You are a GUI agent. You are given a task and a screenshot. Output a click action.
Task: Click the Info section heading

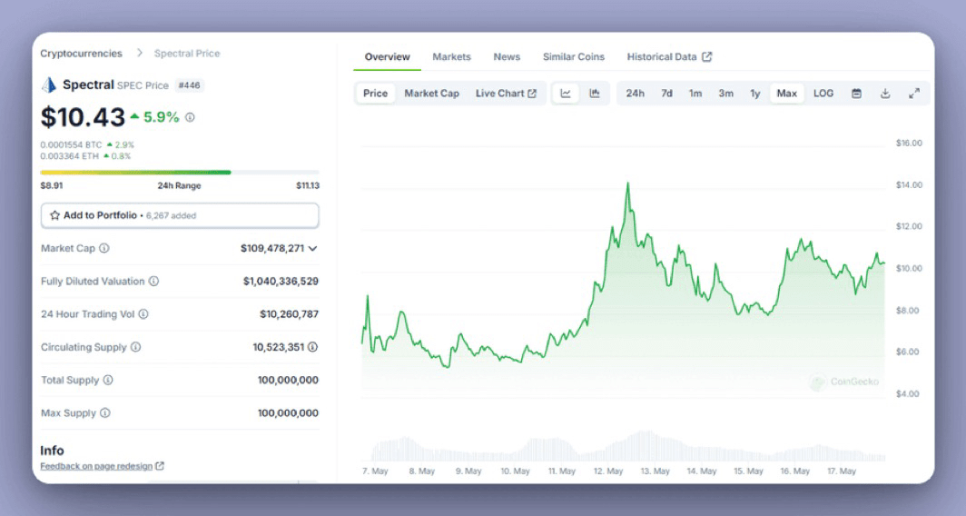(52, 451)
